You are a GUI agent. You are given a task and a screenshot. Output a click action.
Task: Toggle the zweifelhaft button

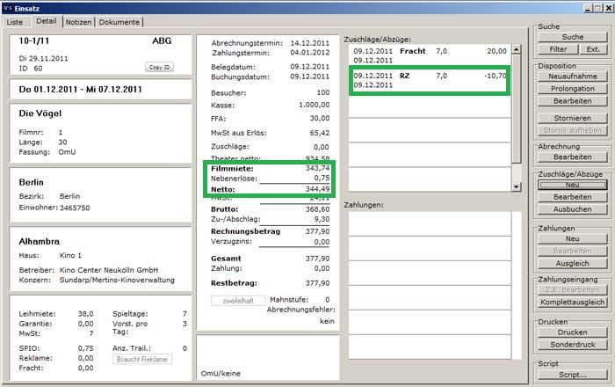(x=236, y=325)
